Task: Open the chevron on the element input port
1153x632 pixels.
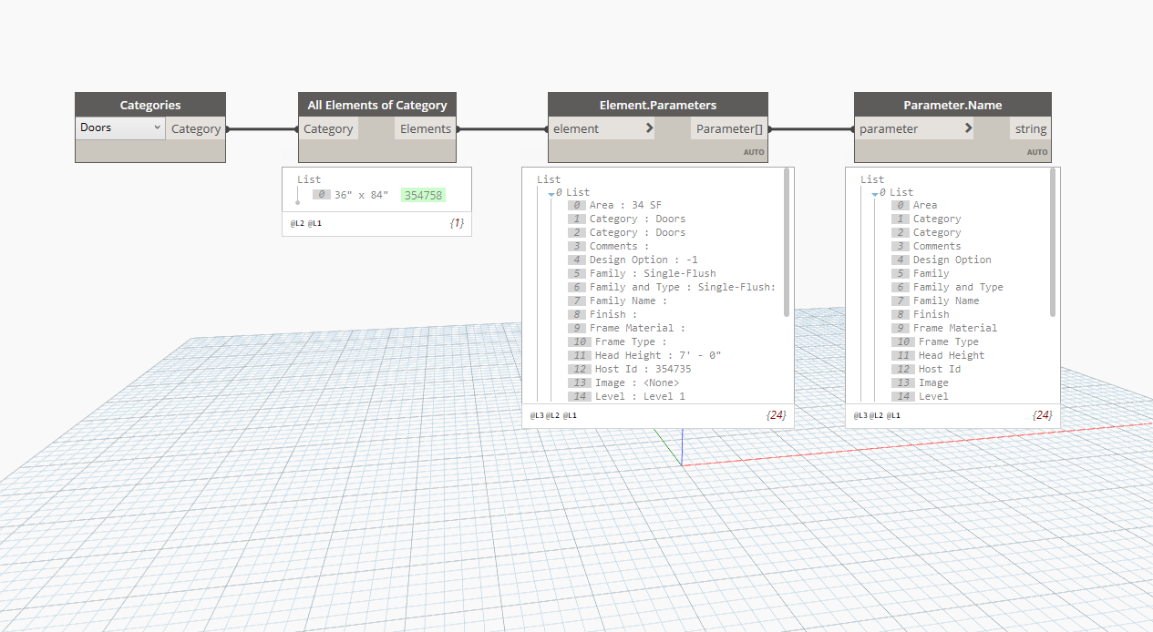Action: (x=649, y=128)
